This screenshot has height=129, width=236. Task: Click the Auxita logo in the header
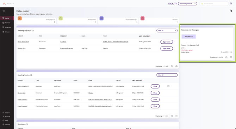click(x=8, y=4)
